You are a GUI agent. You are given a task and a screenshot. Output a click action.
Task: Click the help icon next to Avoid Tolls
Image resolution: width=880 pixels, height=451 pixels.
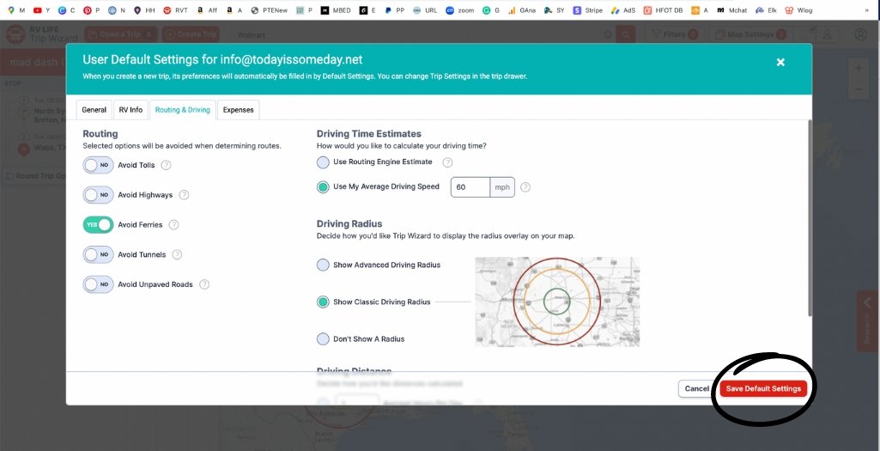tap(166, 165)
